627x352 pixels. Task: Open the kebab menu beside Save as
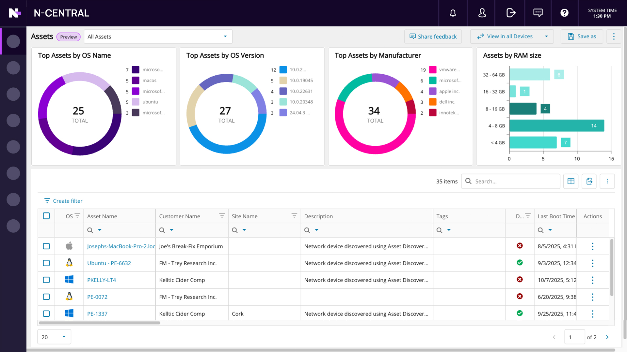[614, 37]
